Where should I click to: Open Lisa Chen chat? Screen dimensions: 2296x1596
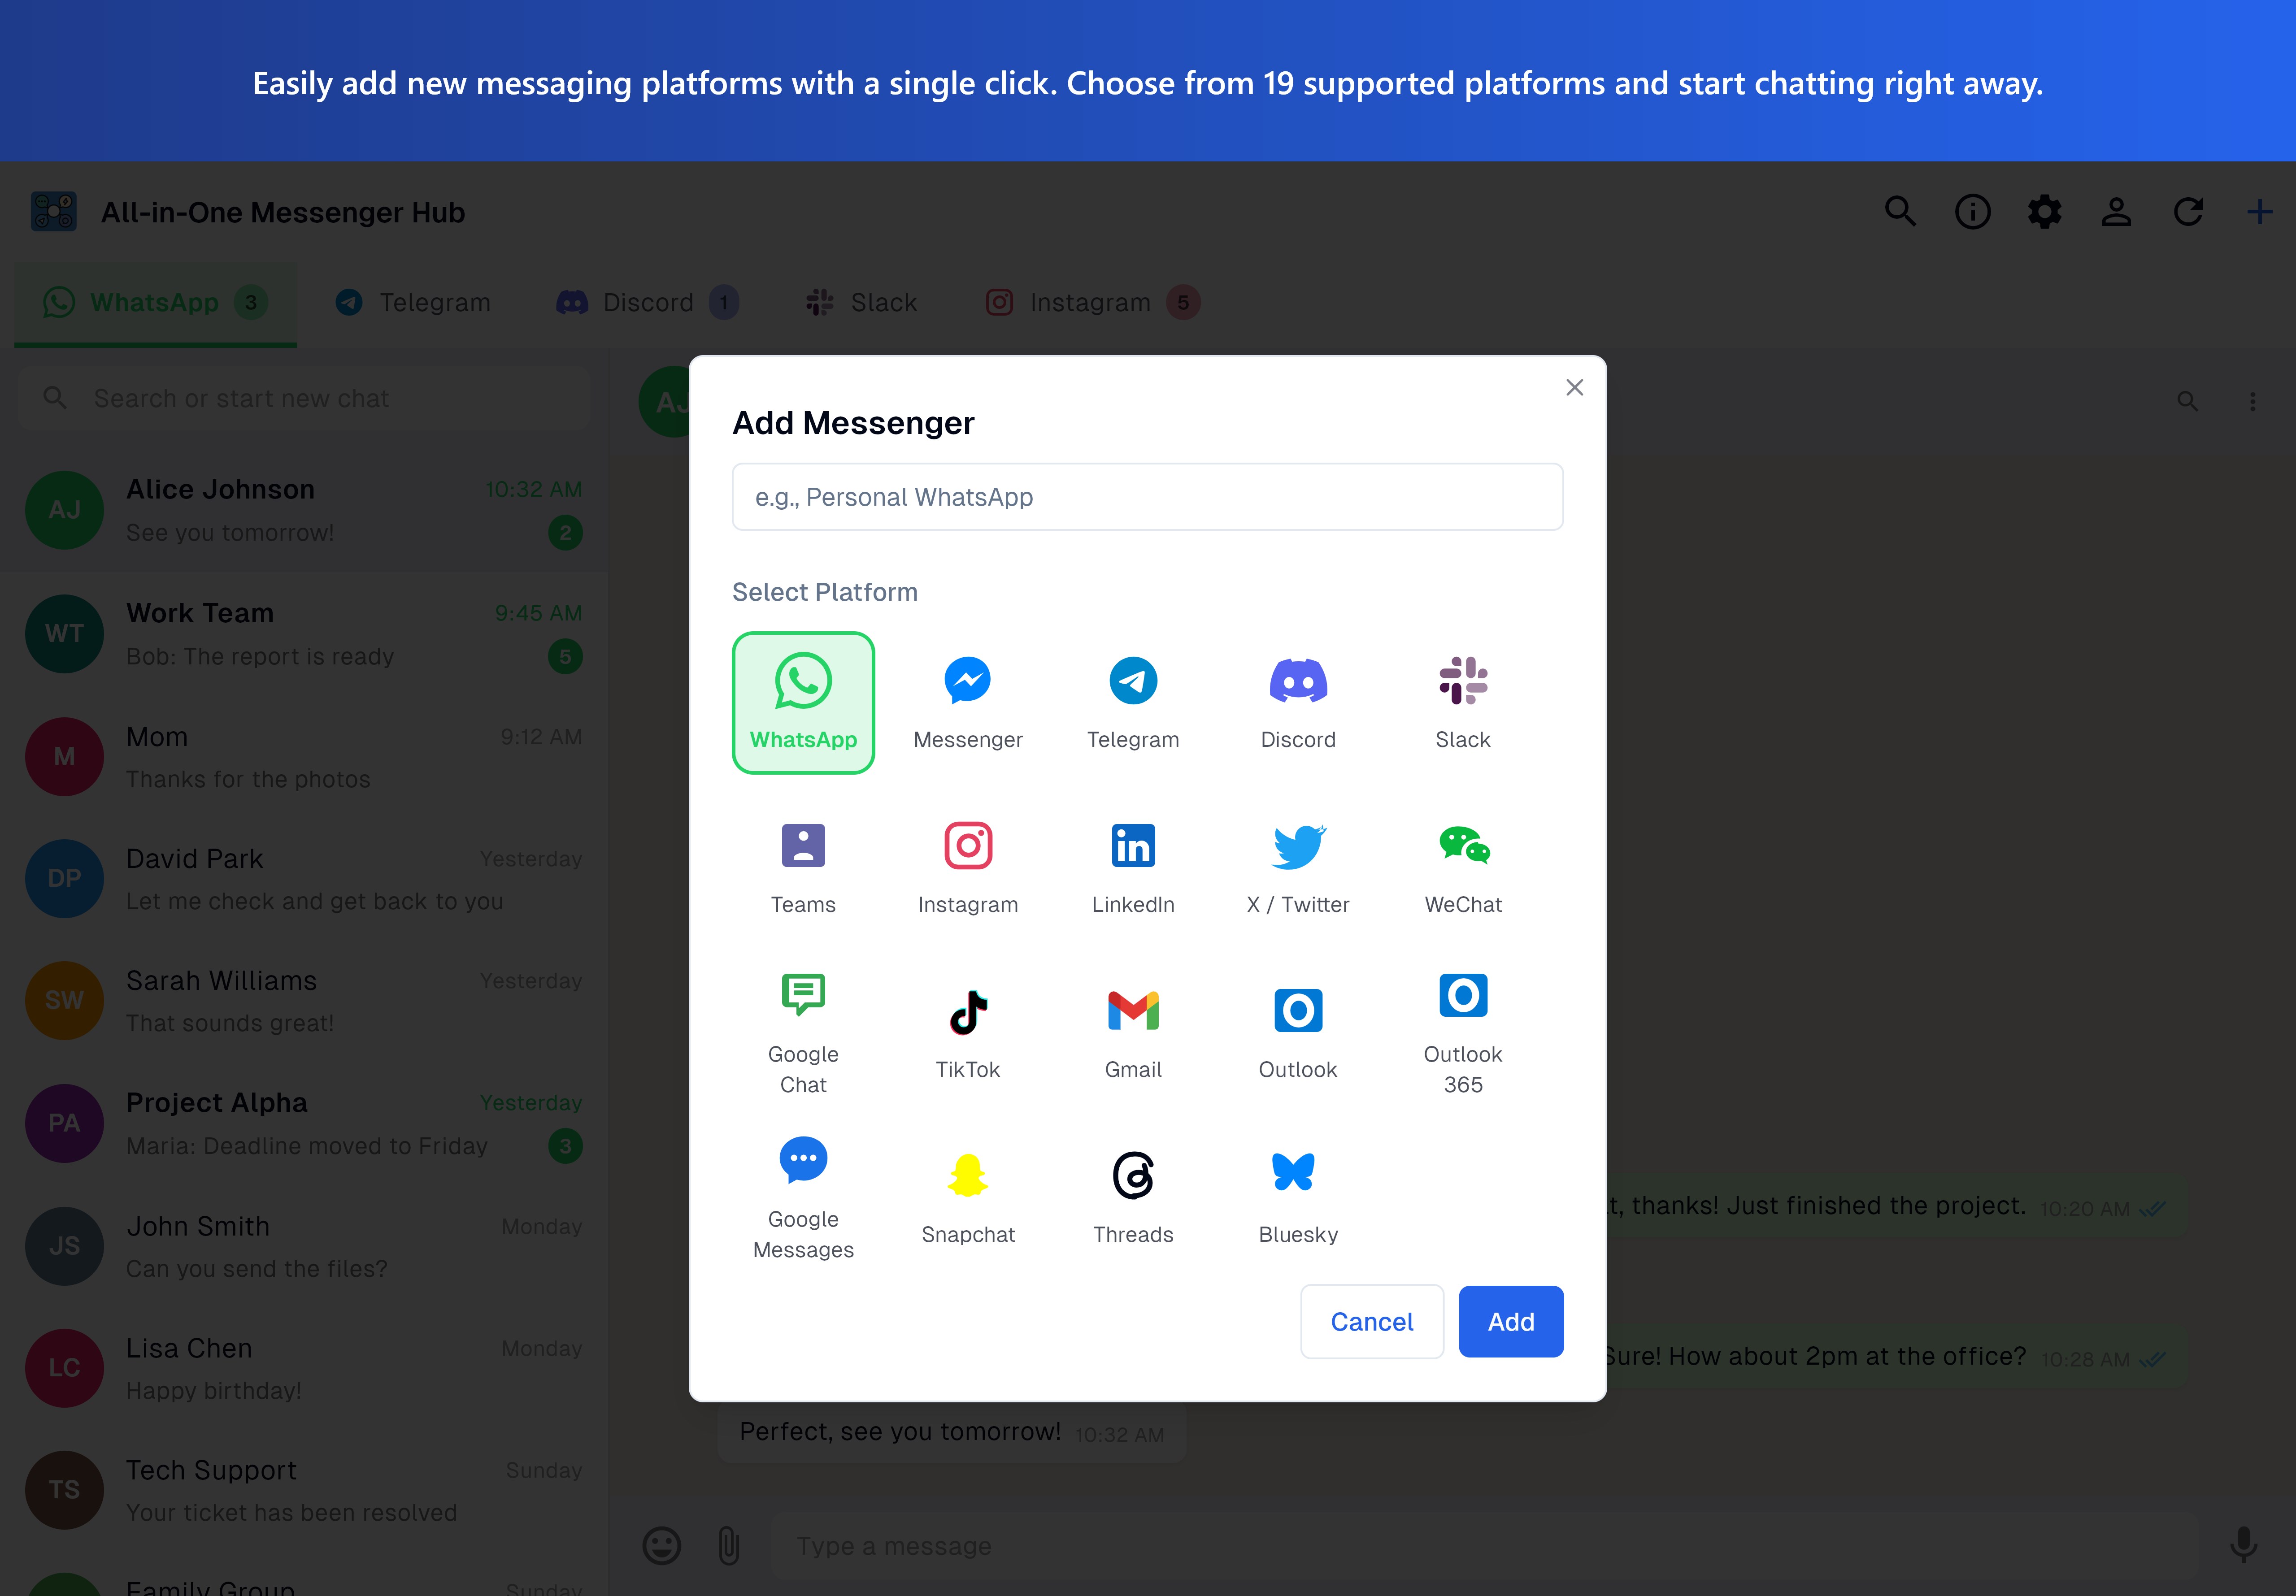coord(304,1368)
